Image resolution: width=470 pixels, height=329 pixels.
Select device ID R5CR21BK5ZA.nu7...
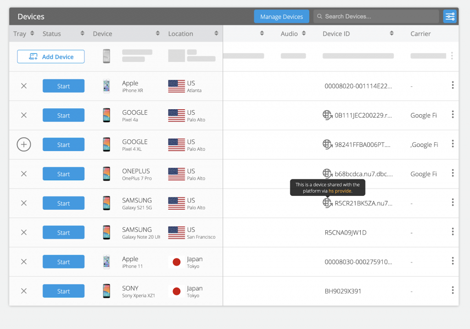click(x=364, y=203)
